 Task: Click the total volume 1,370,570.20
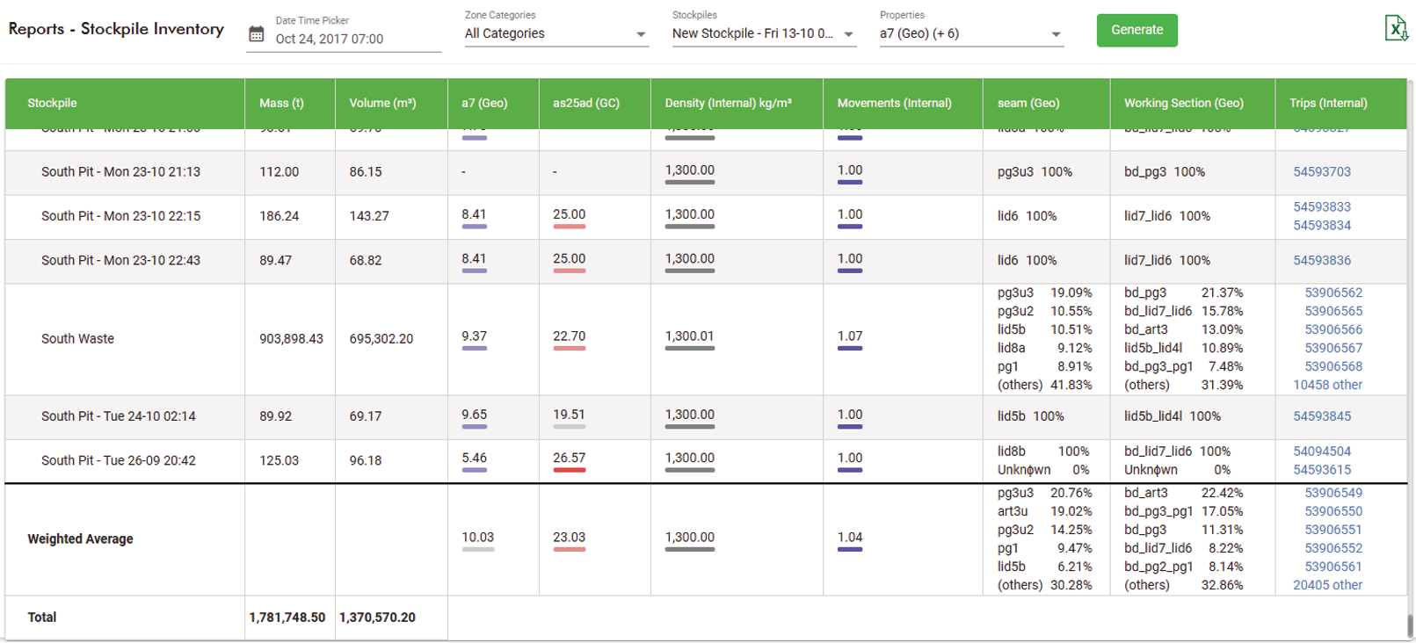click(x=377, y=618)
